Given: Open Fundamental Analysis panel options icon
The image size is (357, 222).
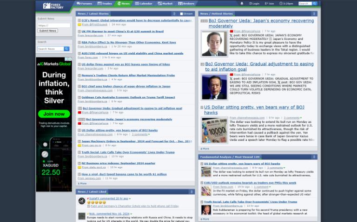Looking at the screenshot, I should coord(314,157).
